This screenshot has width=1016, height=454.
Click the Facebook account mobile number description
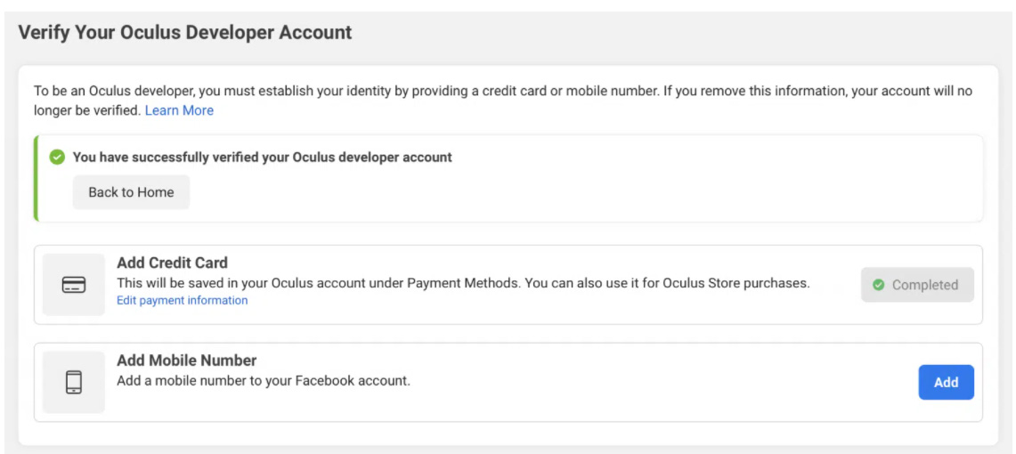click(x=264, y=381)
